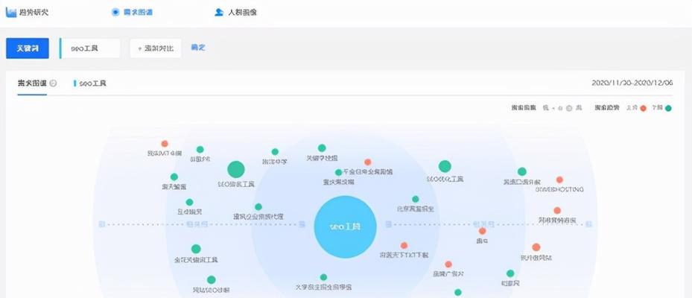Click the solid blue keyword button

[x=28, y=48]
